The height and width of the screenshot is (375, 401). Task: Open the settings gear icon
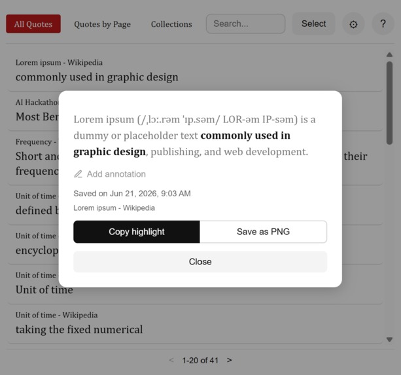[x=353, y=24]
